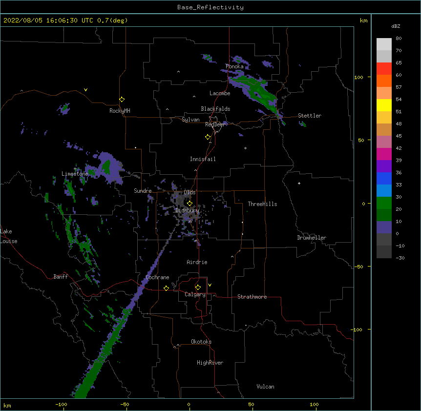Click the yellow diamond marker above RockyMH label

122,100
